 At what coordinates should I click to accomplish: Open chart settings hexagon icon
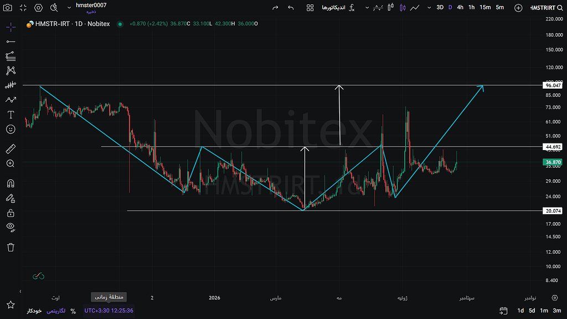pos(38,8)
